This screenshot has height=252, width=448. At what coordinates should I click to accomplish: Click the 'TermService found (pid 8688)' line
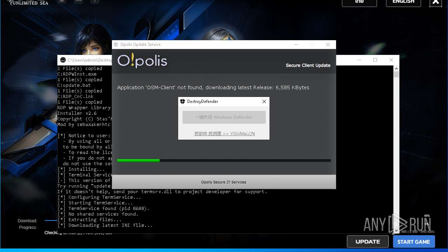pyautogui.click(x=104, y=209)
